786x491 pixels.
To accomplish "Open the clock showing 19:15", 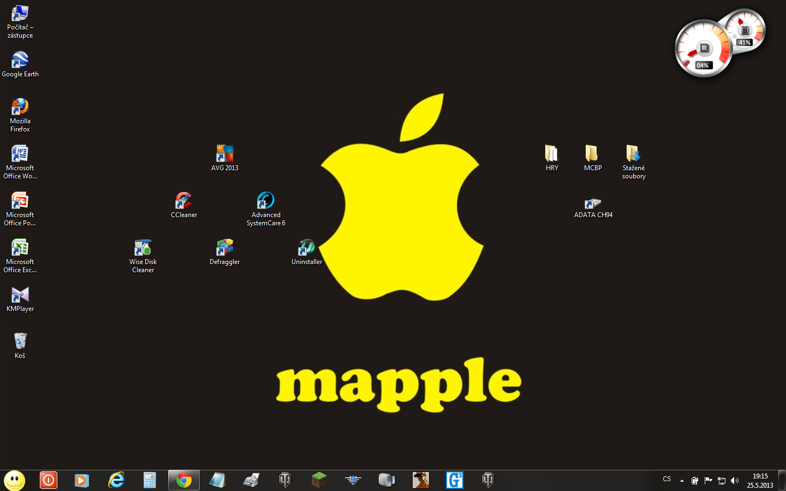I will point(760,481).
